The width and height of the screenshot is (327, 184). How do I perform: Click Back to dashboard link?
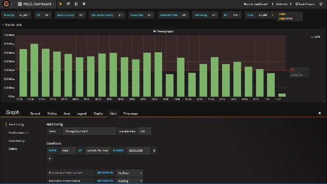(x=255, y=4)
